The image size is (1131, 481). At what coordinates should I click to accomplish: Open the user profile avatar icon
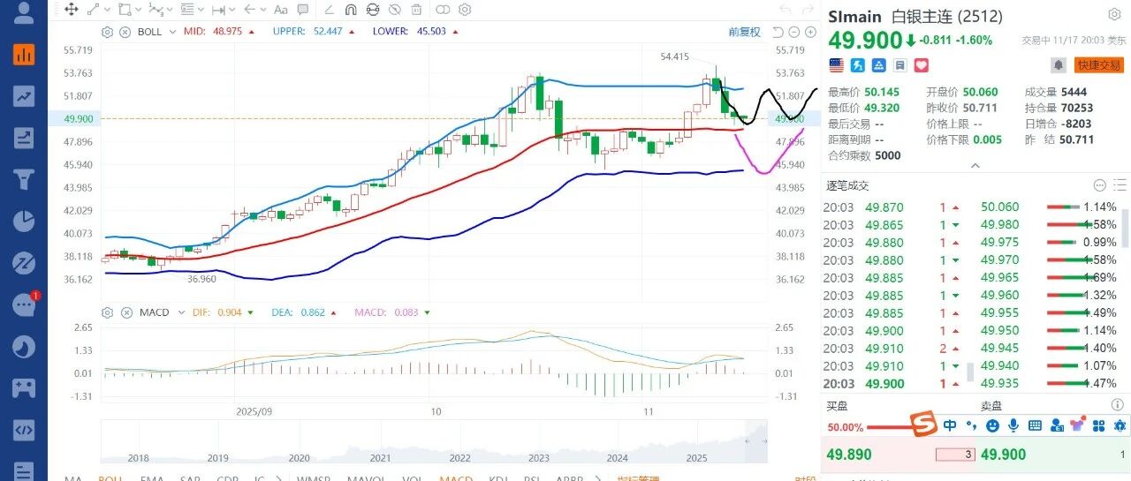click(x=24, y=12)
